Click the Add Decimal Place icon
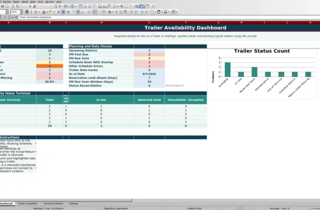320x210 pixels. [x=131, y=12]
